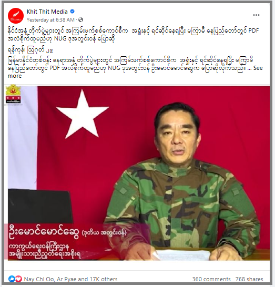The height and width of the screenshot is (287, 275).
Task: Open the Khit Thit Media profile picture
Action: pos(16,16)
